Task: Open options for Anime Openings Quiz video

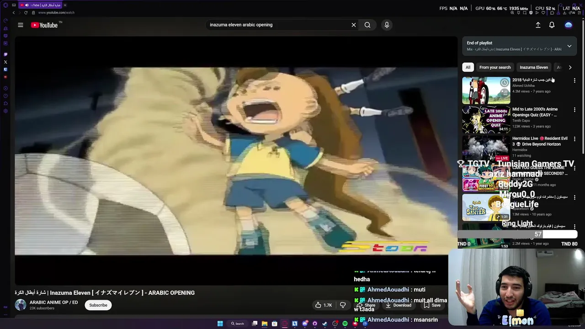Action: (x=574, y=110)
